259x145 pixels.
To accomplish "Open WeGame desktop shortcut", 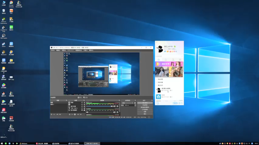I will [4, 53].
